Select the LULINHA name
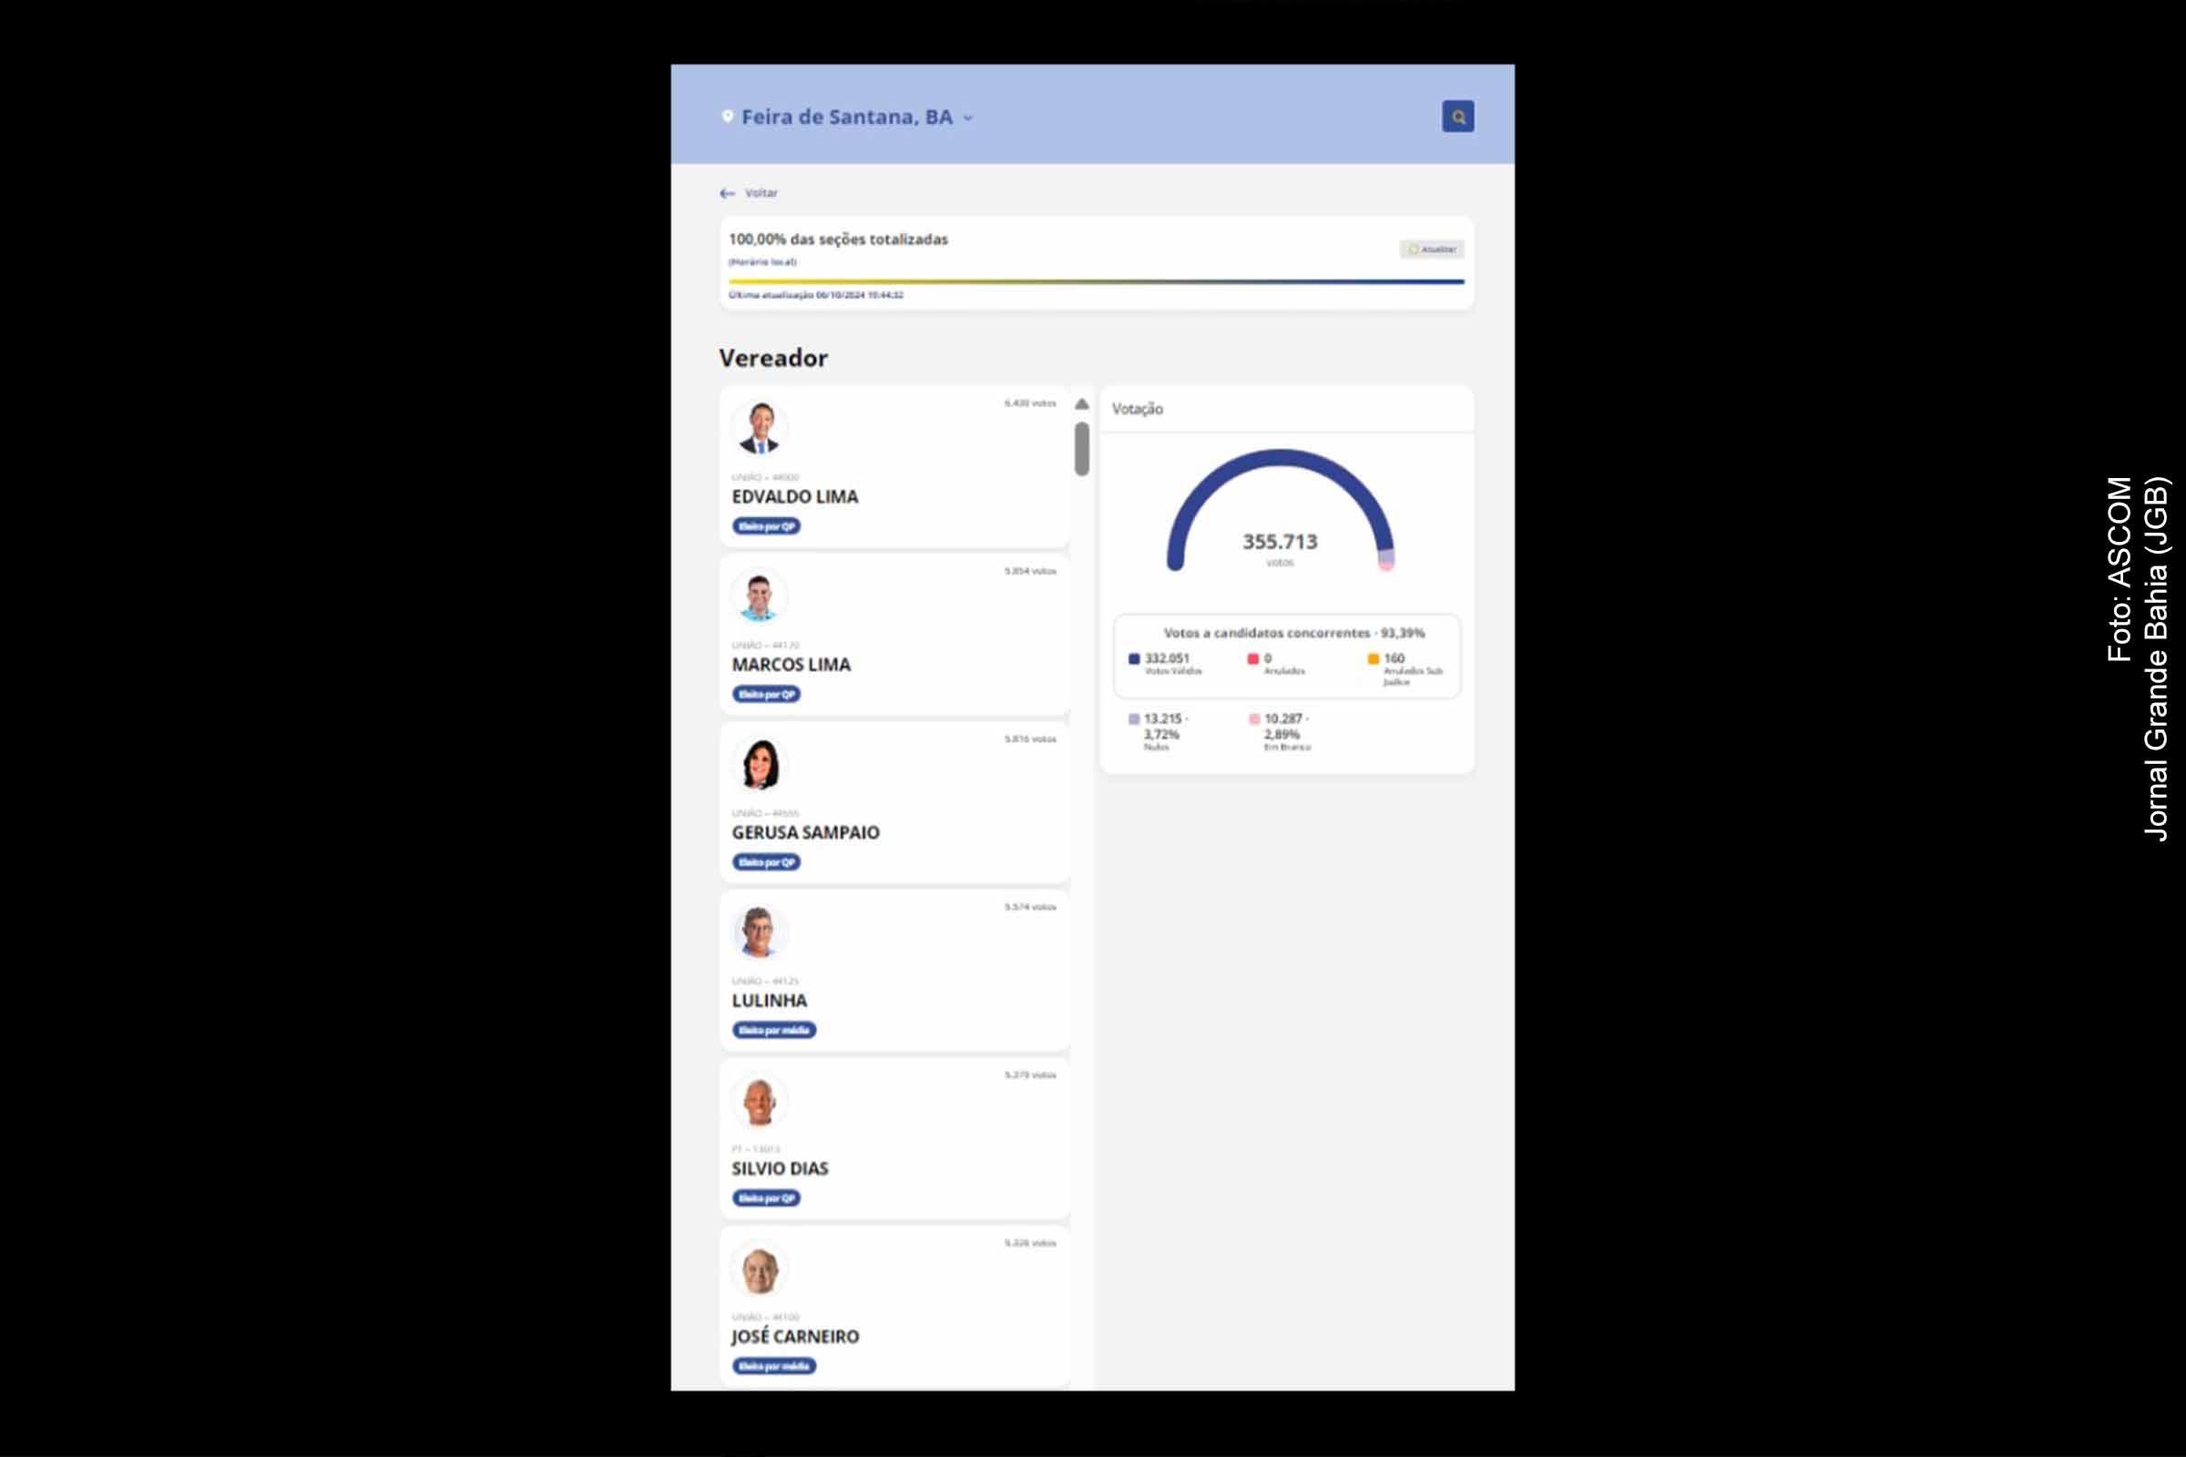This screenshot has width=2186, height=1457. [x=769, y=1002]
